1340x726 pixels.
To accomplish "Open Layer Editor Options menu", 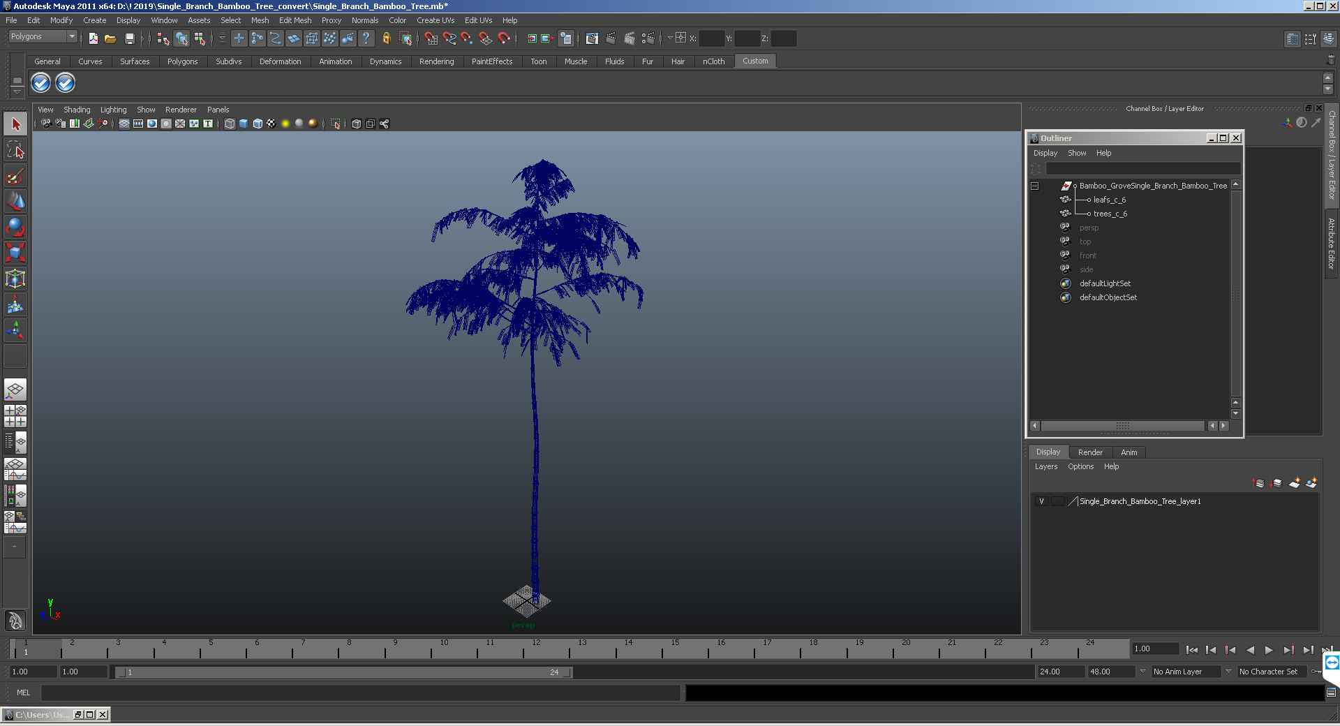I will 1080,466.
